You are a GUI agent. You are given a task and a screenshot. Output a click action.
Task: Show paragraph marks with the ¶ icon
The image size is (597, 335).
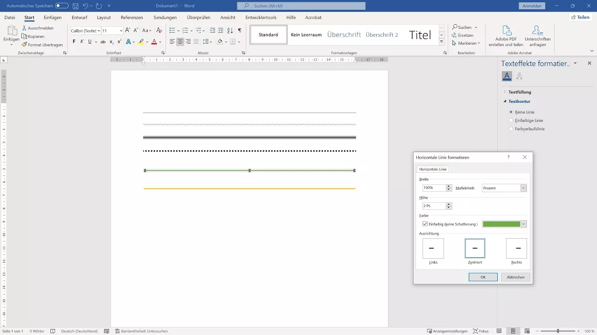click(239, 30)
